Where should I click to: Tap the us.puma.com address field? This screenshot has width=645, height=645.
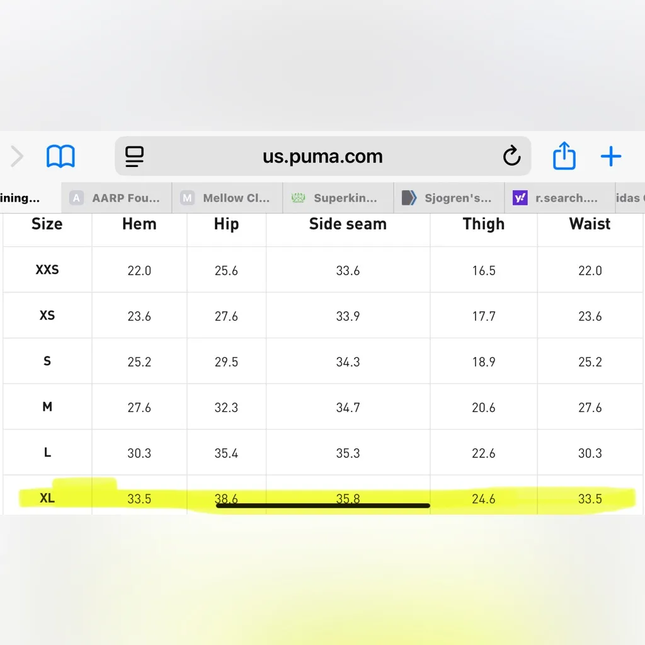[322, 156]
